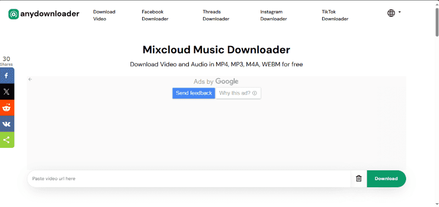
Task: Click the MP4, MP3, M4A, WEBM subtitle
Action: [216, 64]
